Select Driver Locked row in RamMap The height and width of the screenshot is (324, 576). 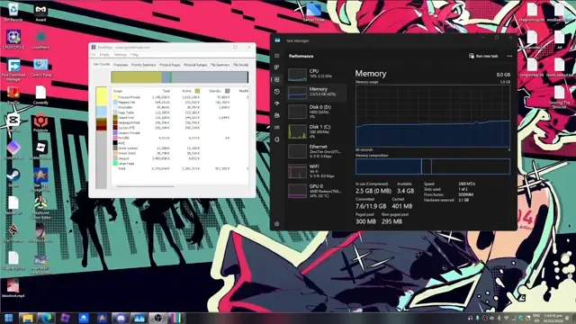pyautogui.click(x=180, y=148)
